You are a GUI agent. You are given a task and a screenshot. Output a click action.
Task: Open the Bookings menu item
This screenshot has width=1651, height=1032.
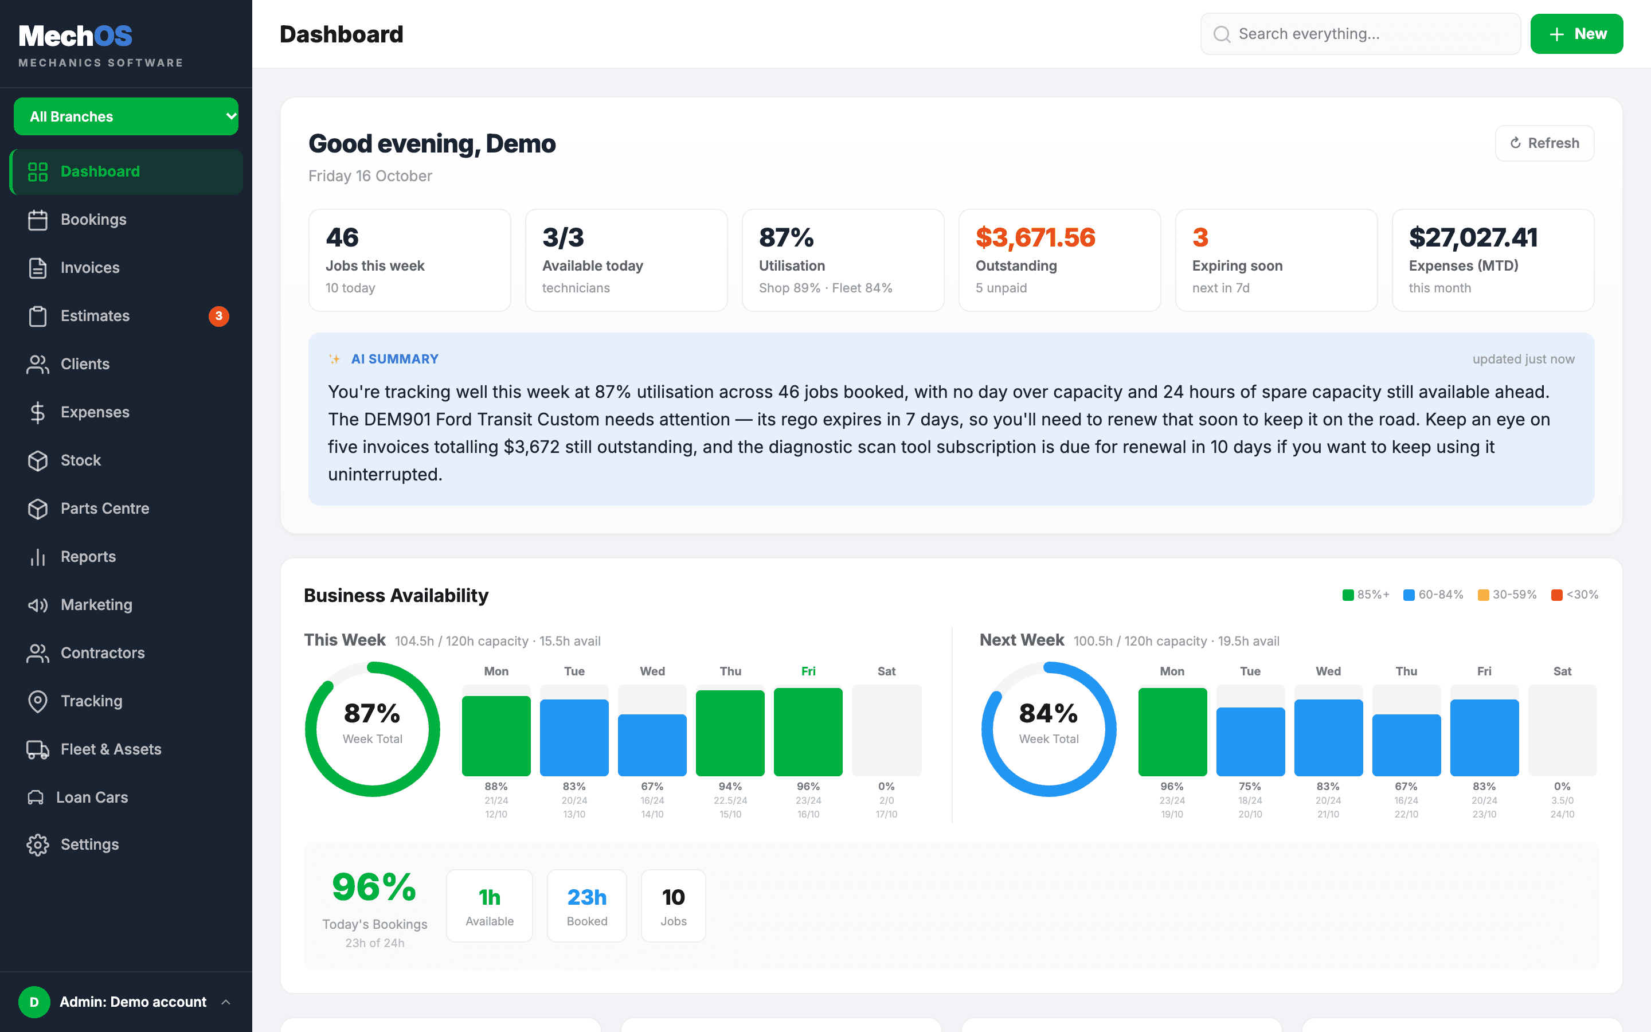coord(126,220)
